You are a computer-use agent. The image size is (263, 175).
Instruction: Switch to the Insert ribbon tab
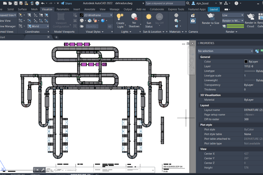coord(77,9)
